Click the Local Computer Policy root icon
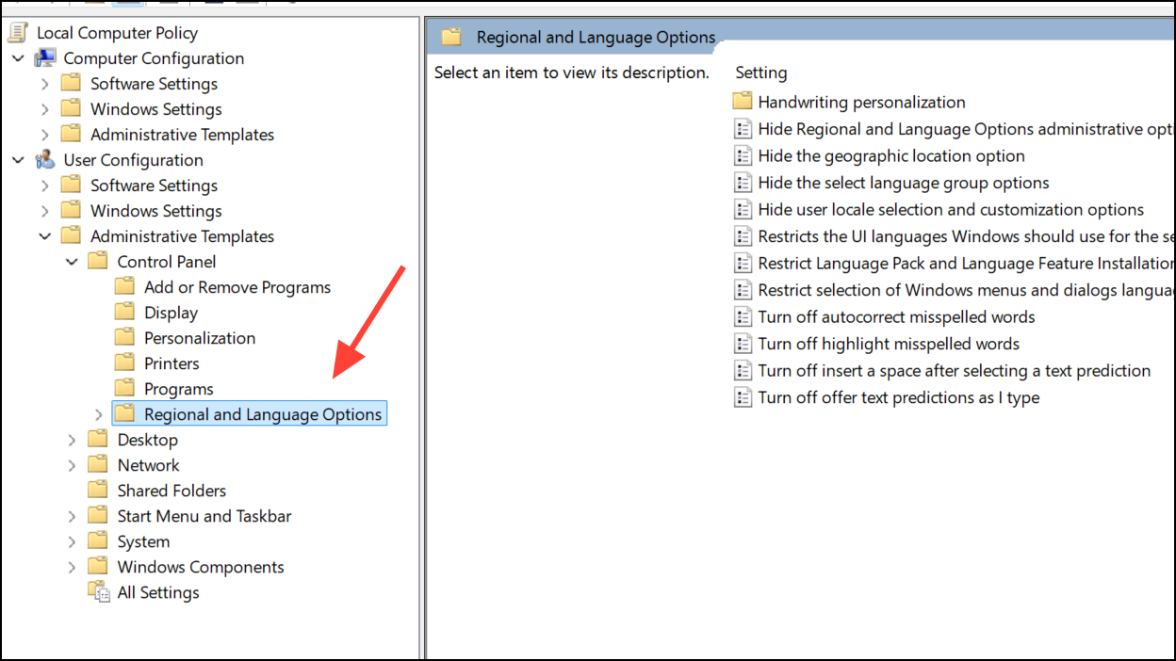The height and width of the screenshot is (661, 1176). (x=18, y=33)
